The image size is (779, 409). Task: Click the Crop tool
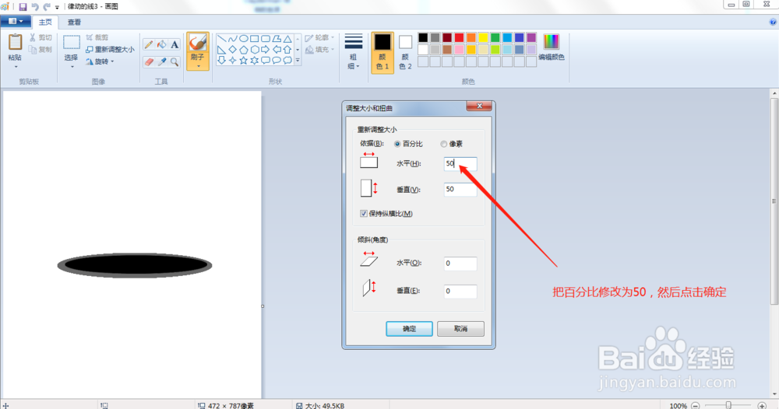[97, 37]
